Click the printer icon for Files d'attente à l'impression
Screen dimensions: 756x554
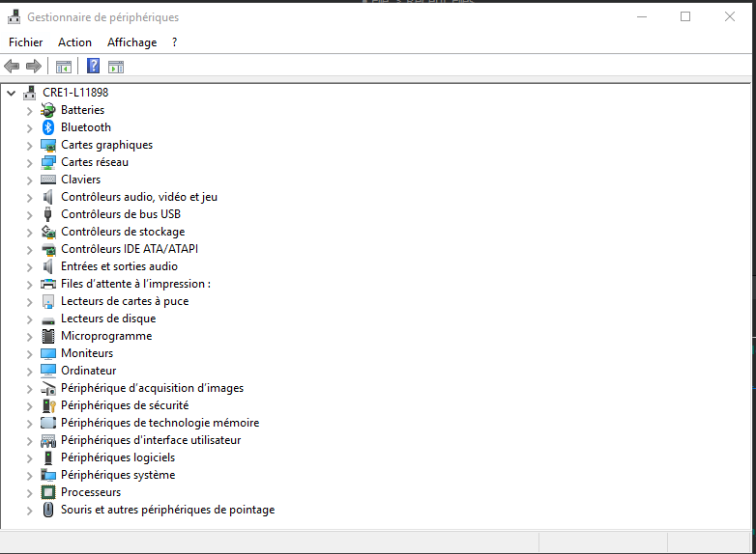[48, 284]
